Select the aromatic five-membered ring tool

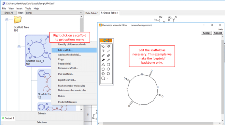[103, 74]
